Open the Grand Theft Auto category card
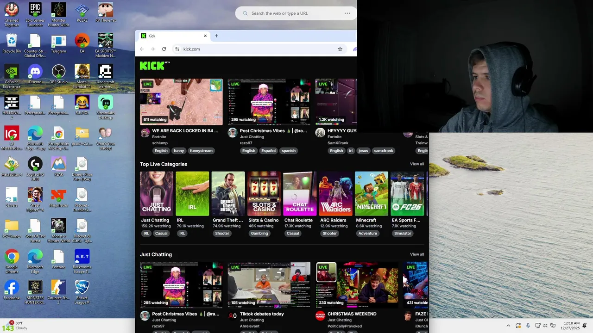 coord(228,193)
